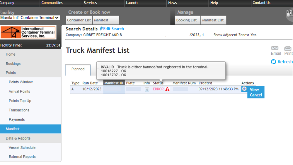Click the info icon in manifest row

click(147, 90)
